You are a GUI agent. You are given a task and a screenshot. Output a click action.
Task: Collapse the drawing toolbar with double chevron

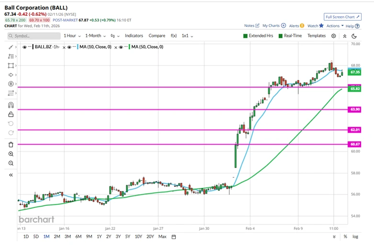coord(11,175)
